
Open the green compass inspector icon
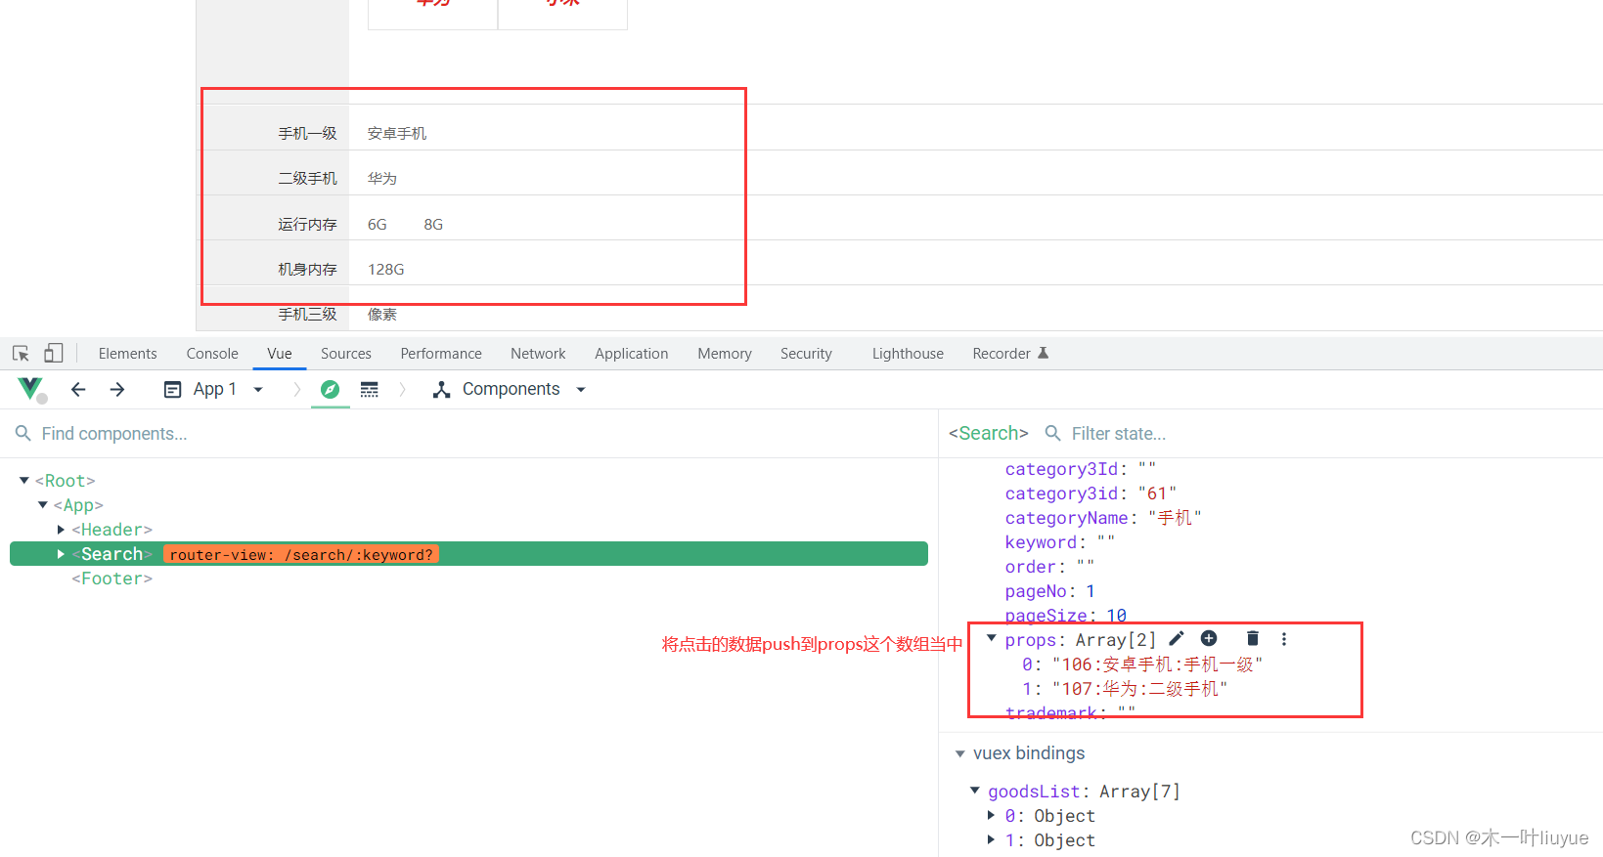(x=331, y=389)
